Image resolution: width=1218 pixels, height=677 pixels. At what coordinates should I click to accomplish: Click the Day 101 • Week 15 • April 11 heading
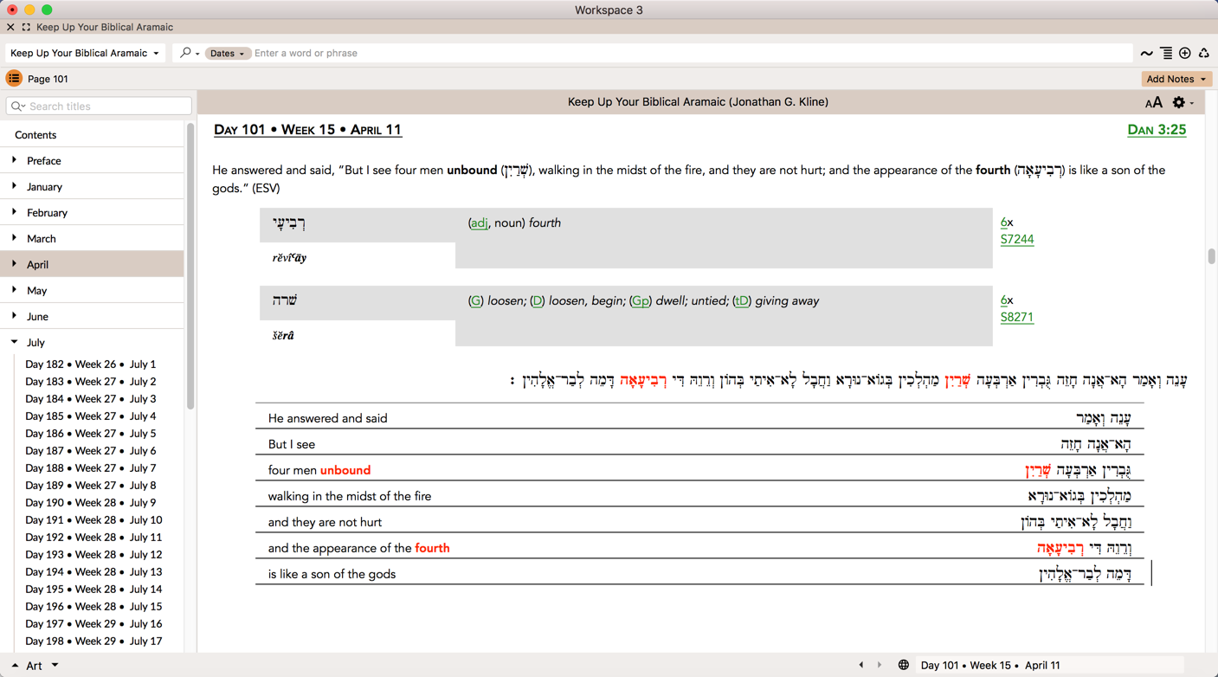(x=307, y=130)
